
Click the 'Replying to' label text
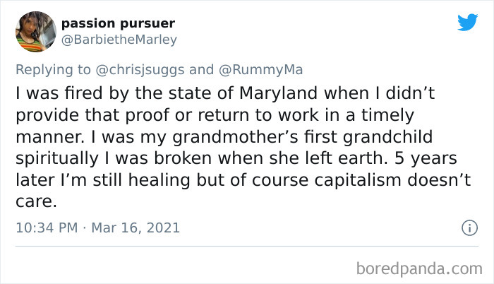coord(53,70)
